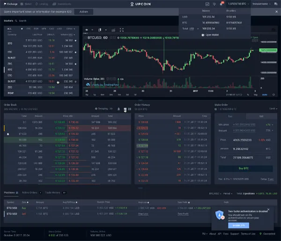Expand the Total USD currency dropdown

[x=194, y=29]
